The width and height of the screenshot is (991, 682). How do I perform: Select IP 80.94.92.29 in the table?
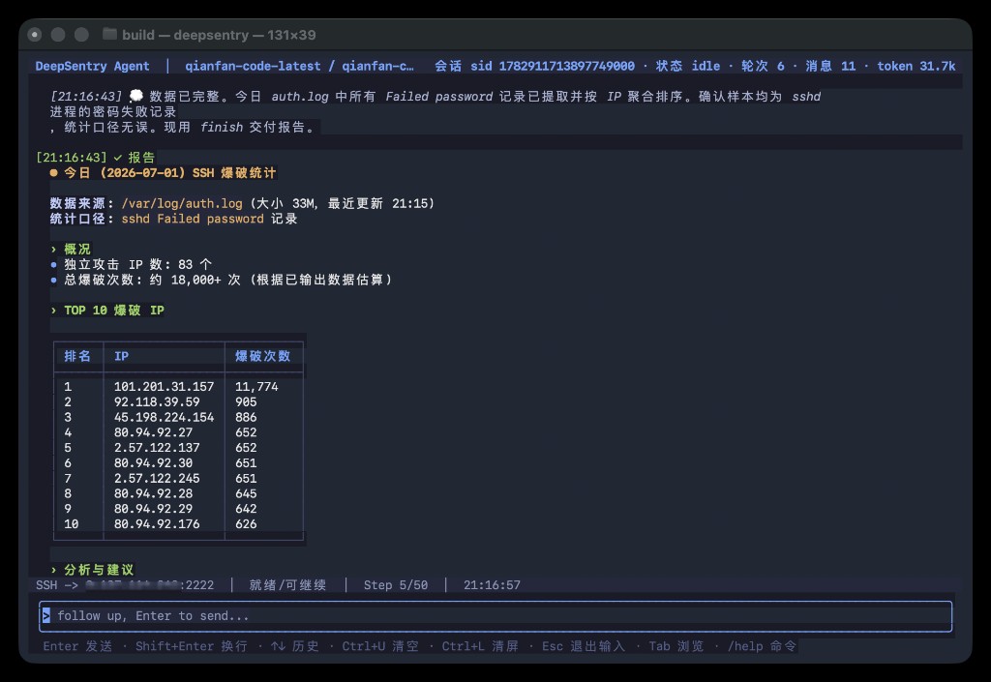(153, 508)
